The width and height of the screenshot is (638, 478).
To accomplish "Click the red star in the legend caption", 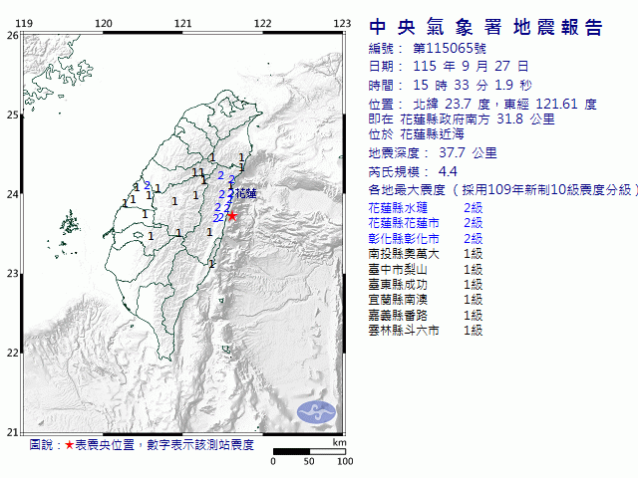I will (69, 445).
